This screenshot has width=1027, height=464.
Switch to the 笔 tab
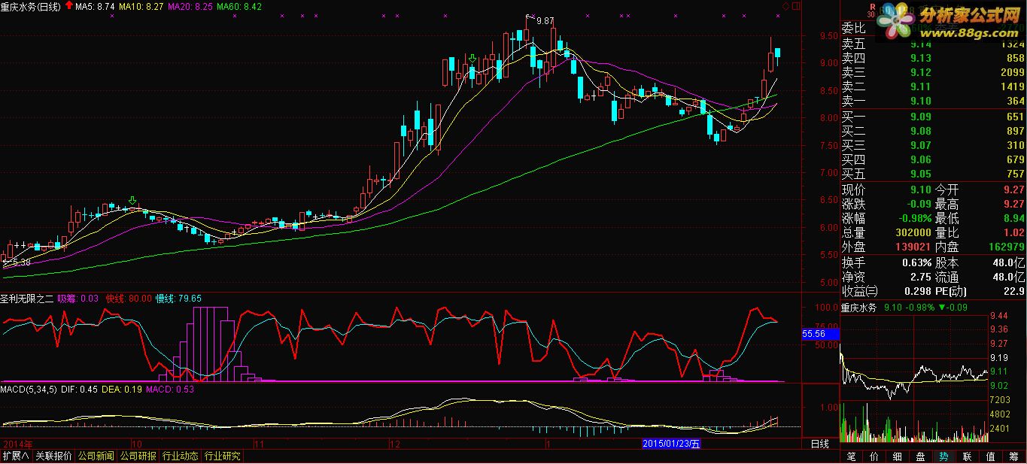pyautogui.click(x=851, y=456)
